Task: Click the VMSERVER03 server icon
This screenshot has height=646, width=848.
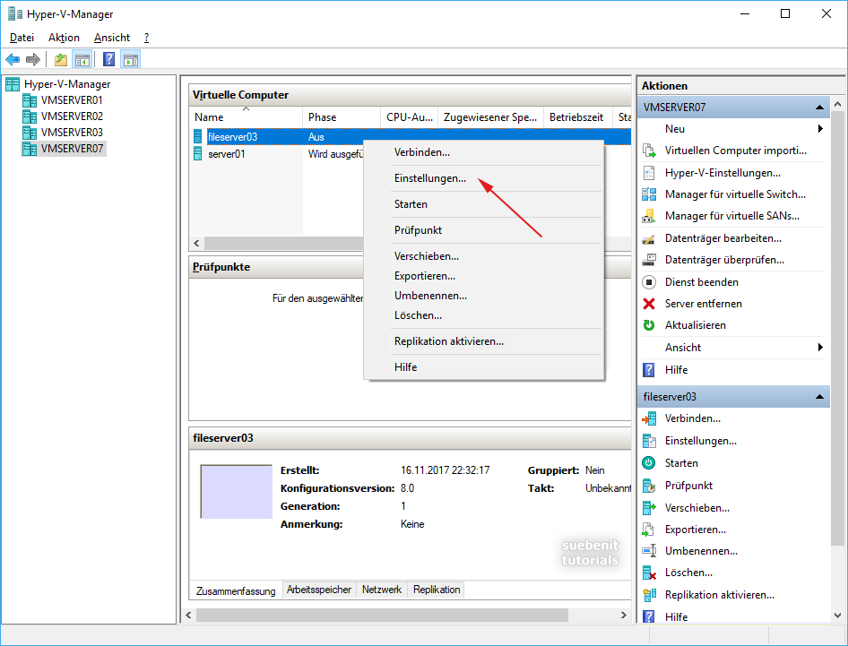Action: coord(30,133)
